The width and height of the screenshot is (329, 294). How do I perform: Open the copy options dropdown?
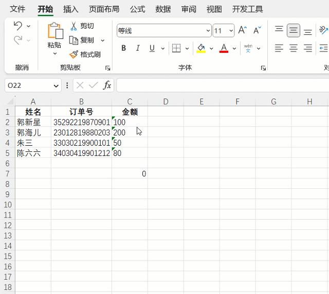[x=103, y=41]
